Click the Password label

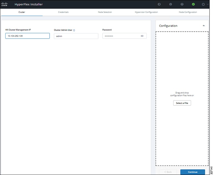pyautogui.click(x=107, y=30)
